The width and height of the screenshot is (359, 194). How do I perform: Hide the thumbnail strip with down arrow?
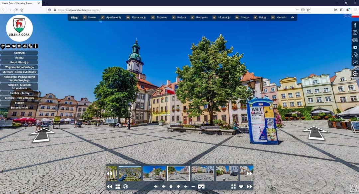tap(241, 187)
